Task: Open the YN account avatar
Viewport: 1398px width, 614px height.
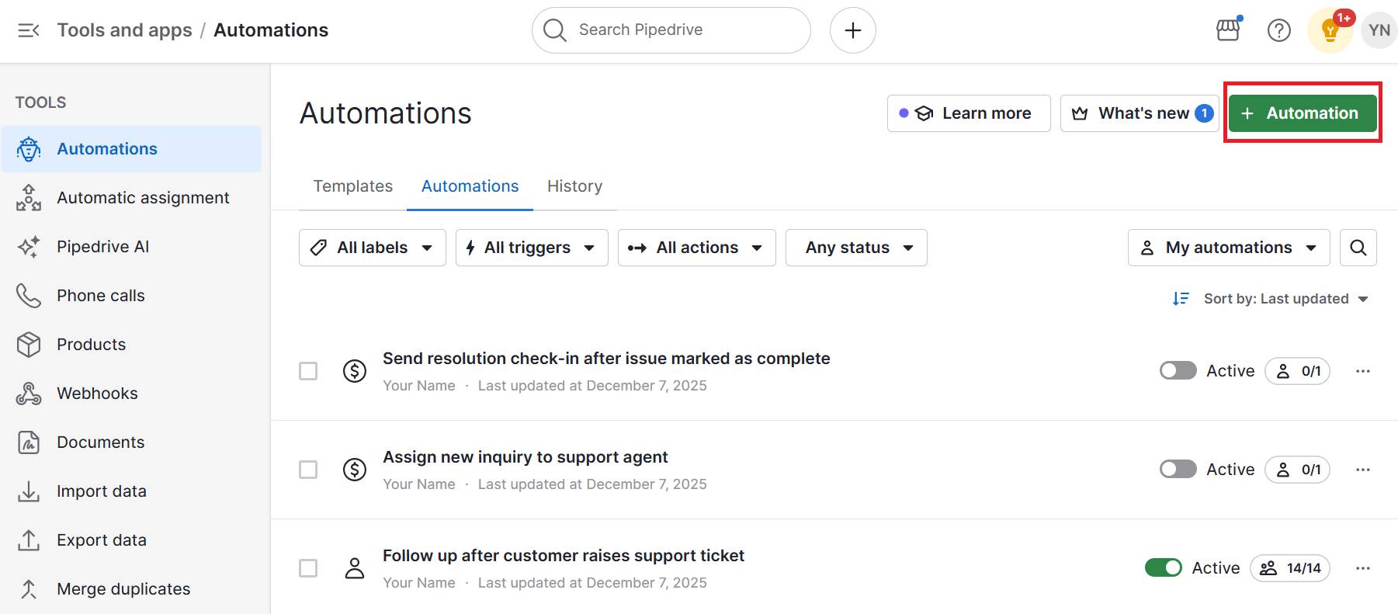Action: tap(1379, 30)
